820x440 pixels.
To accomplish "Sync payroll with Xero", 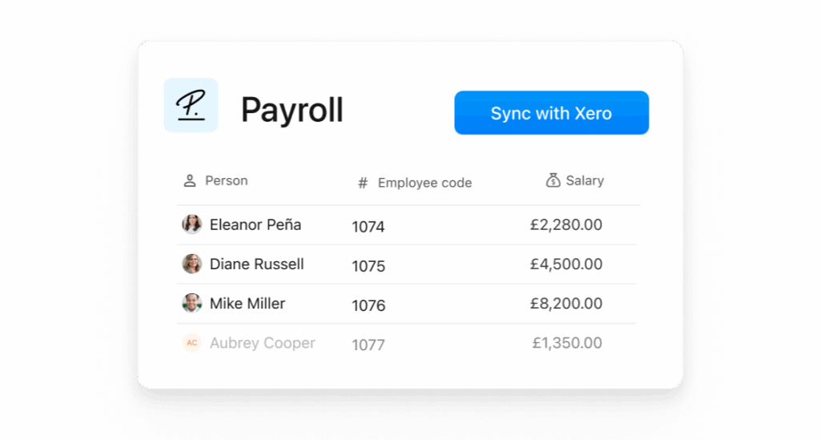I will click(551, 113).
